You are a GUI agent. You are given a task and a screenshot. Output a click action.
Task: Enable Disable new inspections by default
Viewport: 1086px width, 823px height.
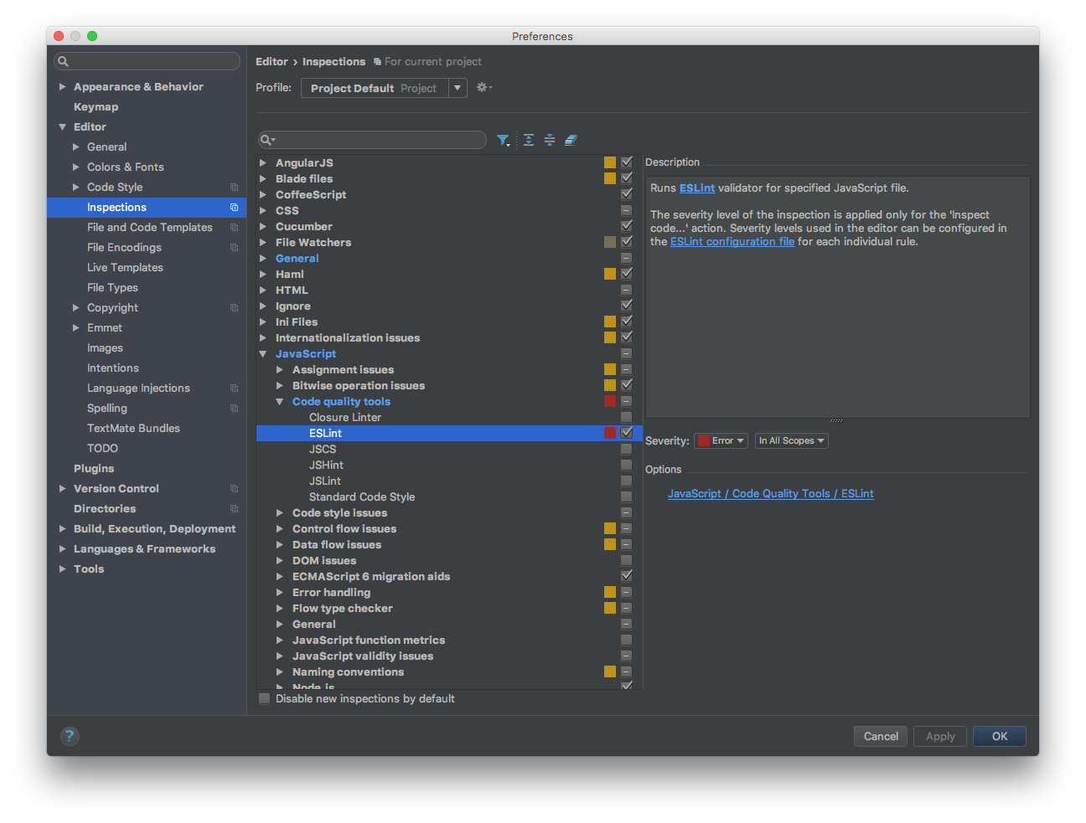point(265,698)
